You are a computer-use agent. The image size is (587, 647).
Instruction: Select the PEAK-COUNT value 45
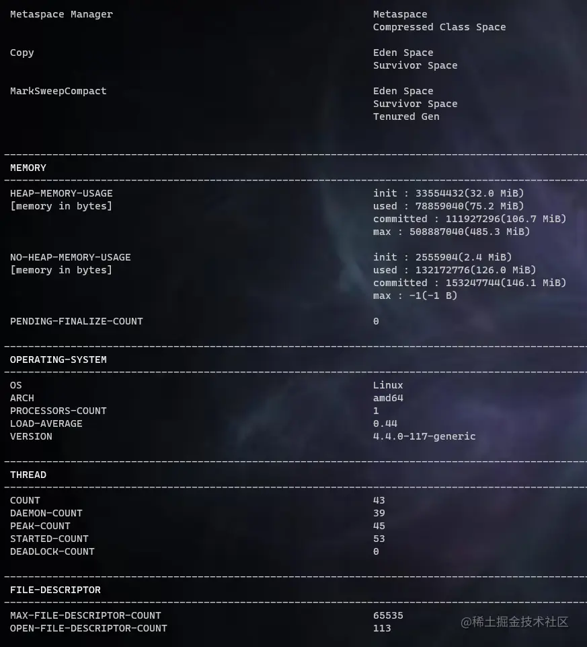click(379, 526)
